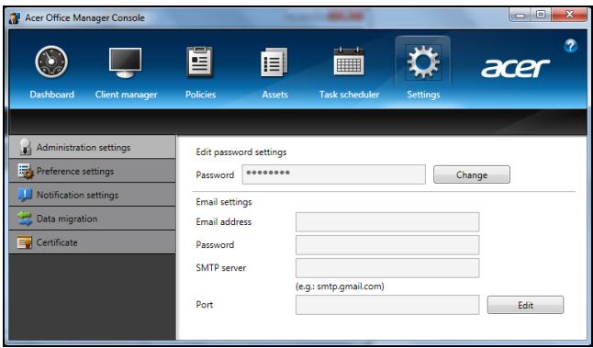Image resolution: width=593 pixels, height=348 pixels.
Task: Click the acer logo
Action: (515, 68)
